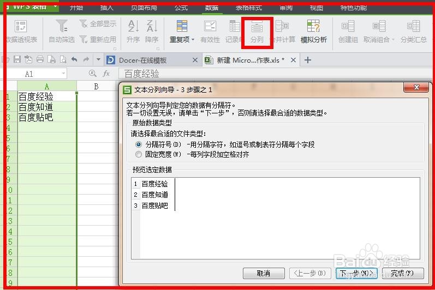Open the WPS 表格 menu dropdown arrow
Image resolution: width=435 pixels, height=290 pixels.
(x=55, y=6)
